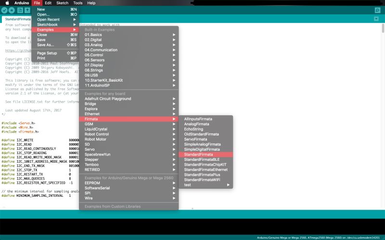
Task: Open the SimpleDigitalFirmata example
Action: pos(206,149)
